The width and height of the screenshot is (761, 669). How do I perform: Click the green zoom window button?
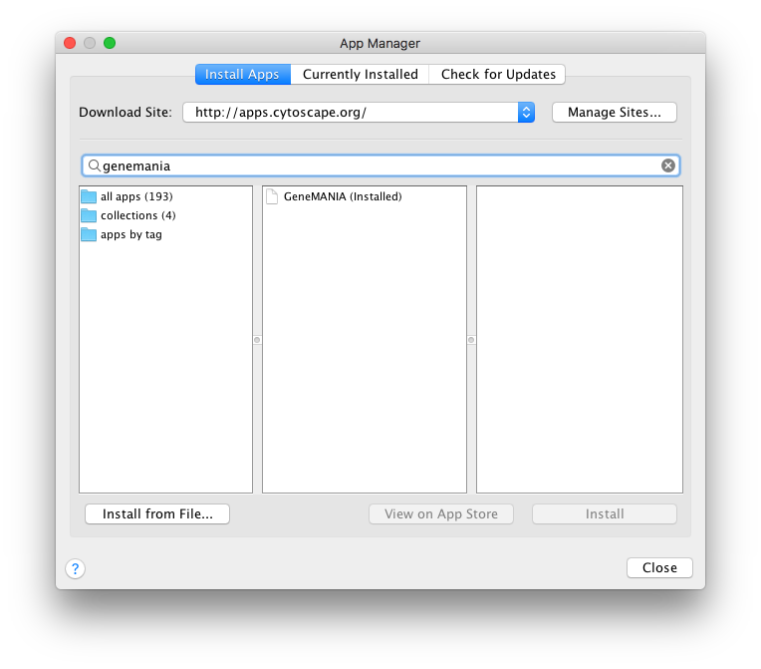point(110,43)
